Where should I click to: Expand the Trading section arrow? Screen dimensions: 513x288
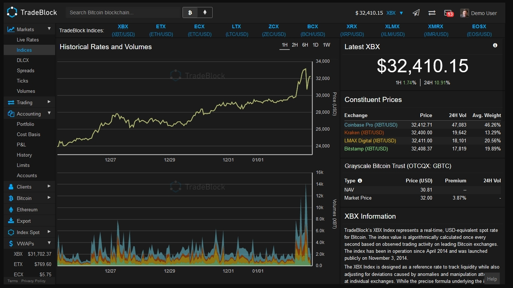point(49,102)
